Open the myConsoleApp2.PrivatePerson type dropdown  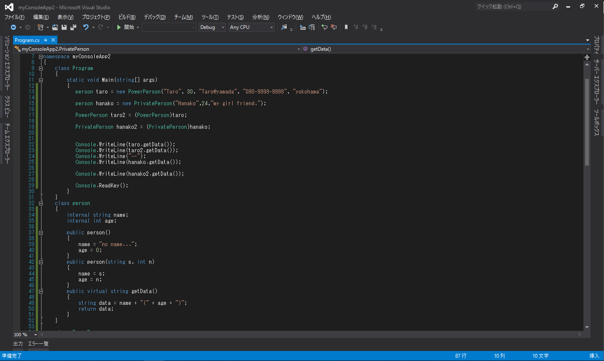(x=157, y=49)
